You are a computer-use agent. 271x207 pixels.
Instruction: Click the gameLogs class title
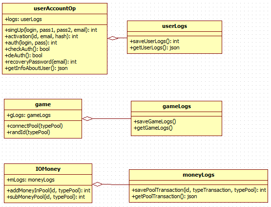coord(177,106)
